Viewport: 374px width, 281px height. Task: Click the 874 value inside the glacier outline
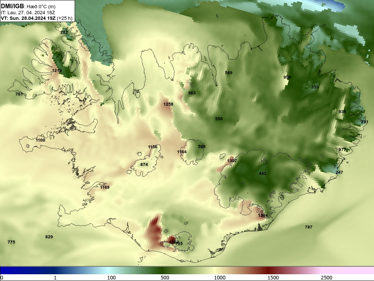pyautogui.click(x=144, y=164)
